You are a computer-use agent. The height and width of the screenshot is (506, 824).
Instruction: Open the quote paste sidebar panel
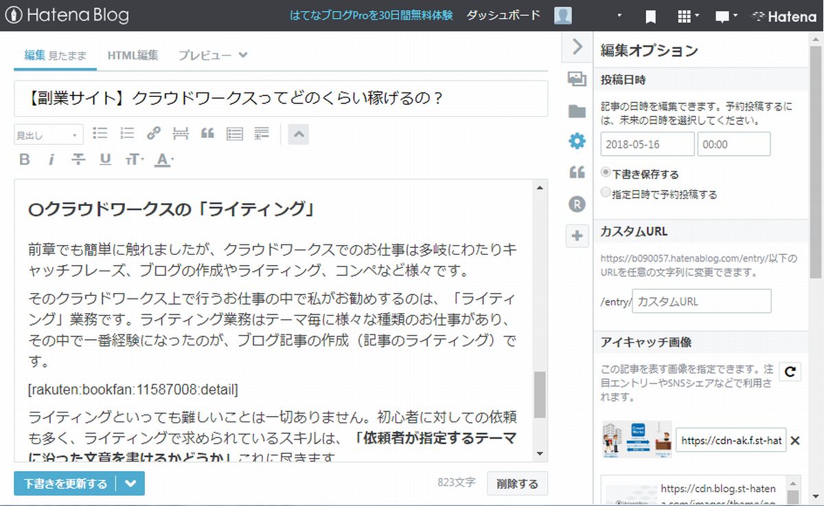point(577,172)
